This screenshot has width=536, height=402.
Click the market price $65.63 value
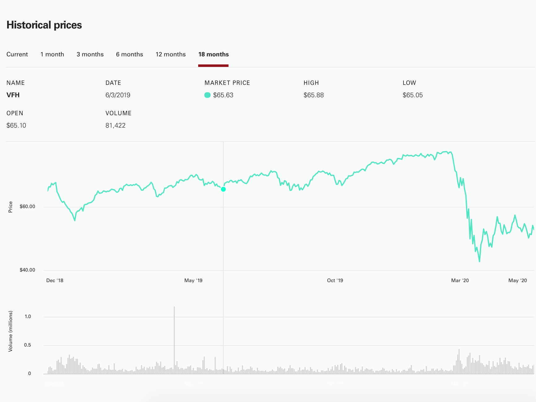point(223,95)
